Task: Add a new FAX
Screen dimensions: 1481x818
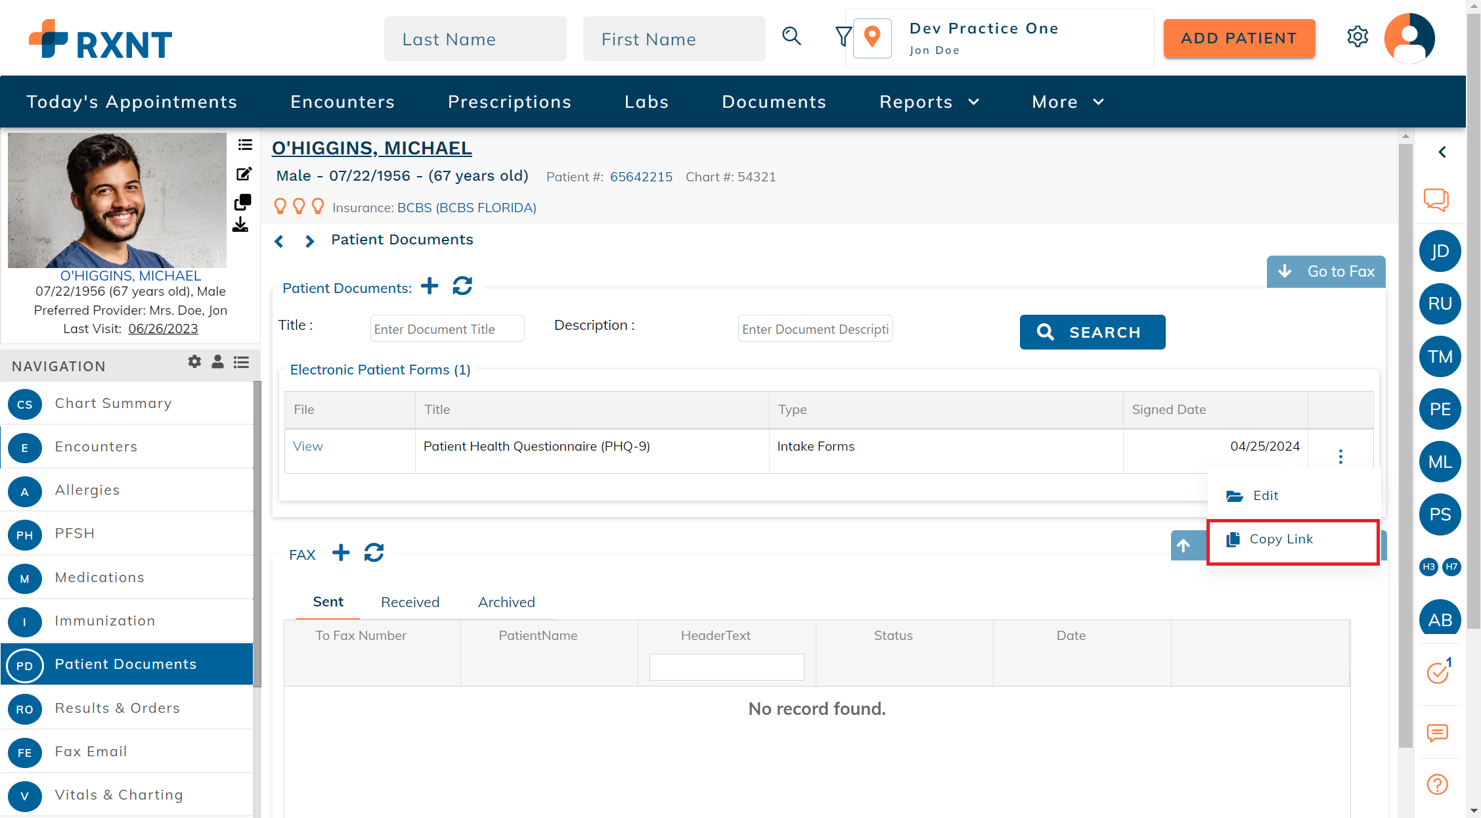Action: [341, 553]
